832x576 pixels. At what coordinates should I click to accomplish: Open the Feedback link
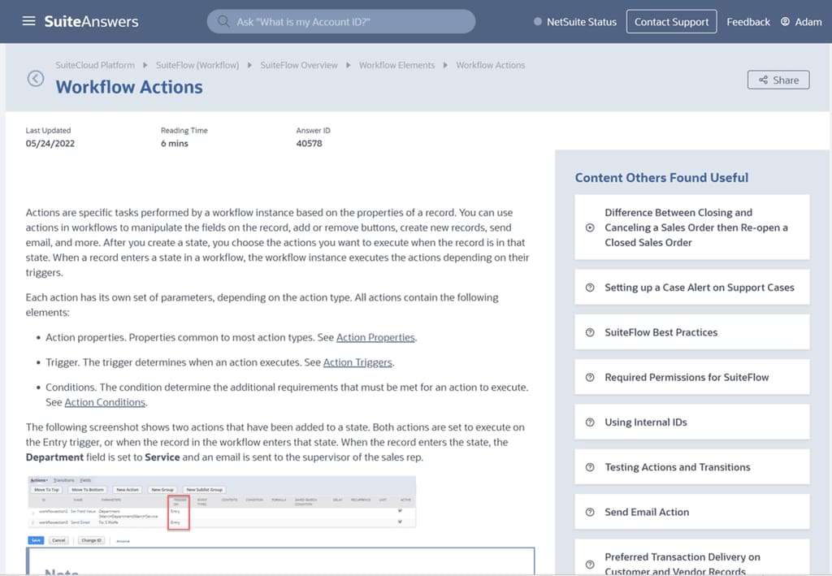click(748, 22)
